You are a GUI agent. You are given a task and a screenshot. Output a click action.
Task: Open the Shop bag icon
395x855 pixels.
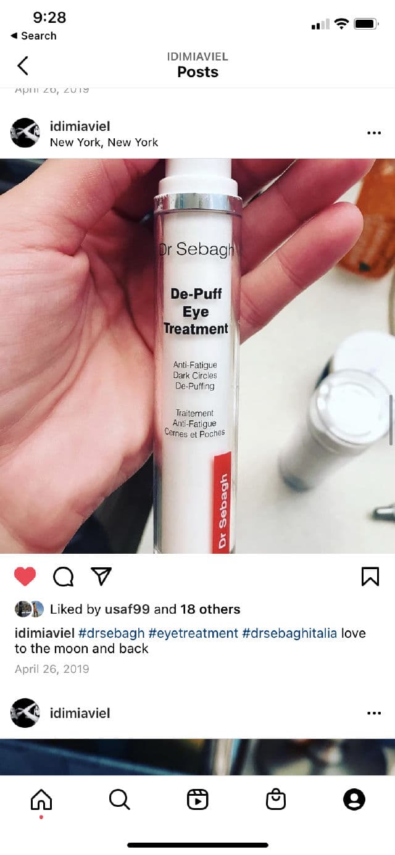point(276,800)
